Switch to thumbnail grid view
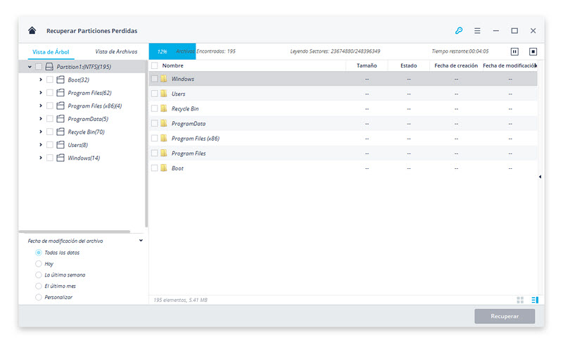This screenshot has width=563, height=347. pyautogui.click(x=520, y=300)
